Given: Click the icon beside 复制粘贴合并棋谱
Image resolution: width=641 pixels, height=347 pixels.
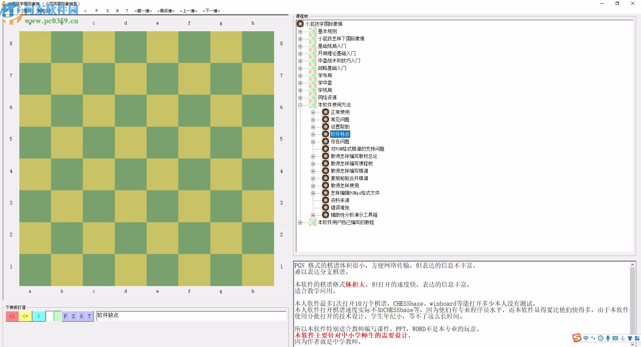Looking at the screenshot, I should (326, 178).
